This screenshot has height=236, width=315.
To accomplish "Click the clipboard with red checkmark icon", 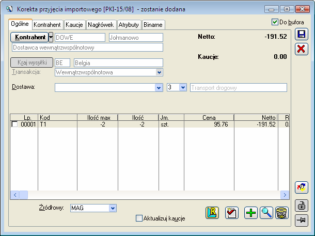I will pyautogui.click(x=232, y=213).
